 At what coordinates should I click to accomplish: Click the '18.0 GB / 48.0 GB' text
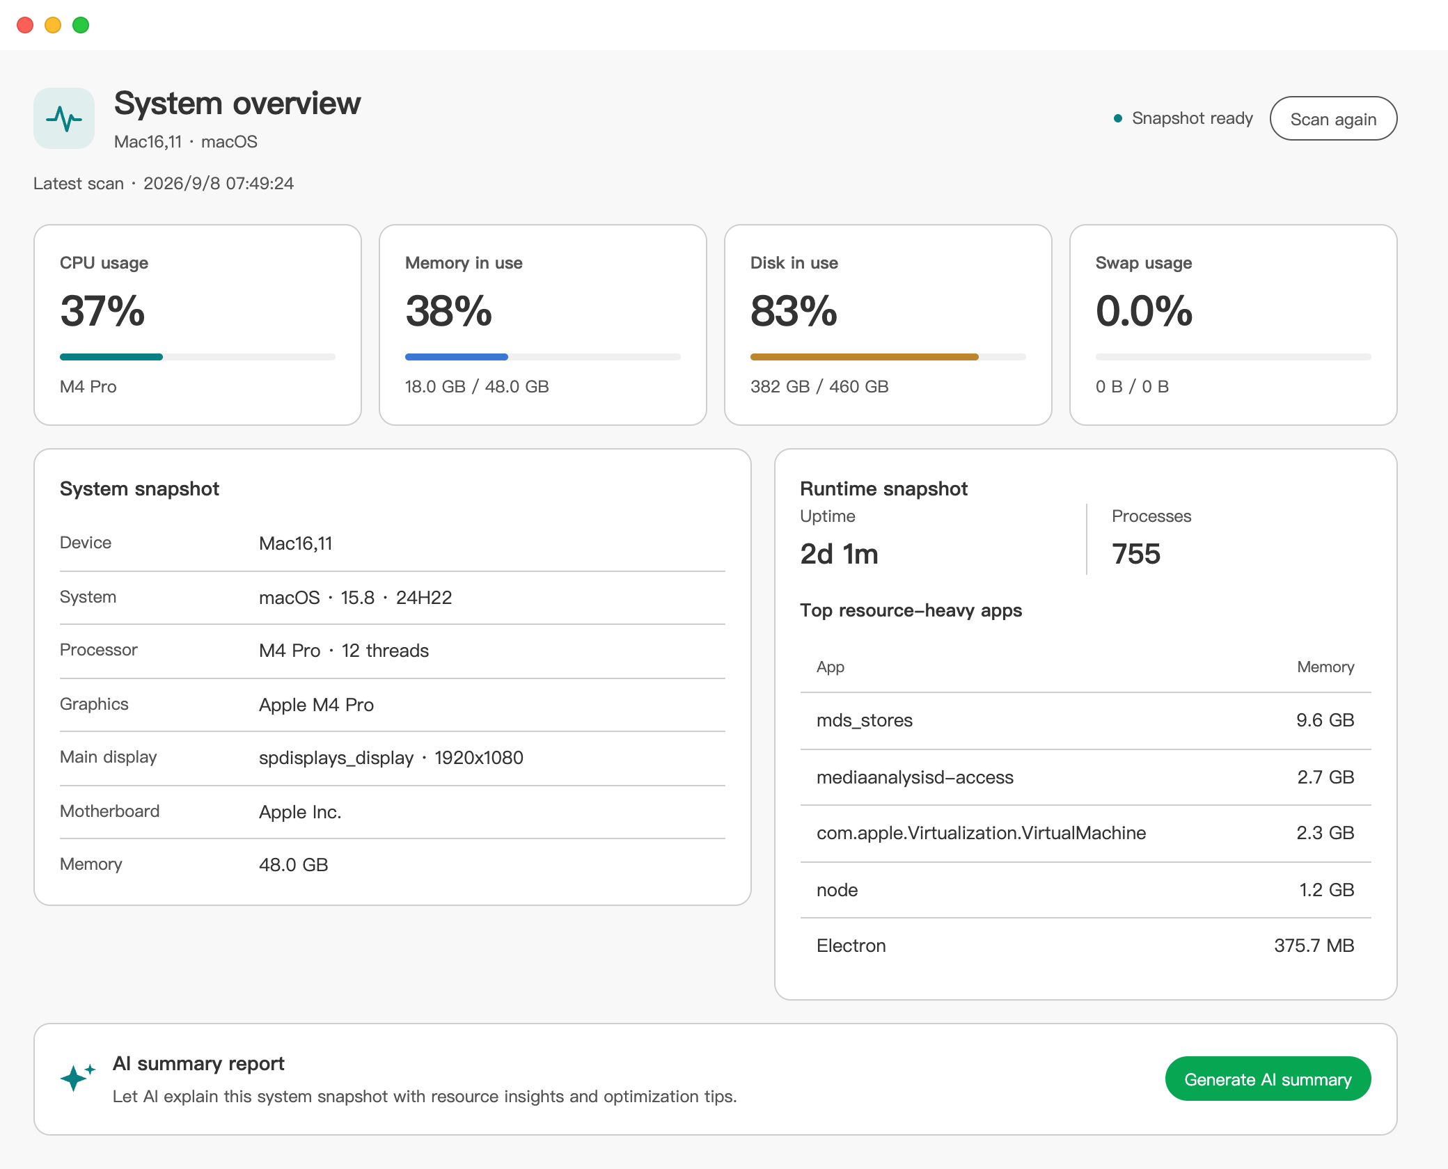[477, 387]
